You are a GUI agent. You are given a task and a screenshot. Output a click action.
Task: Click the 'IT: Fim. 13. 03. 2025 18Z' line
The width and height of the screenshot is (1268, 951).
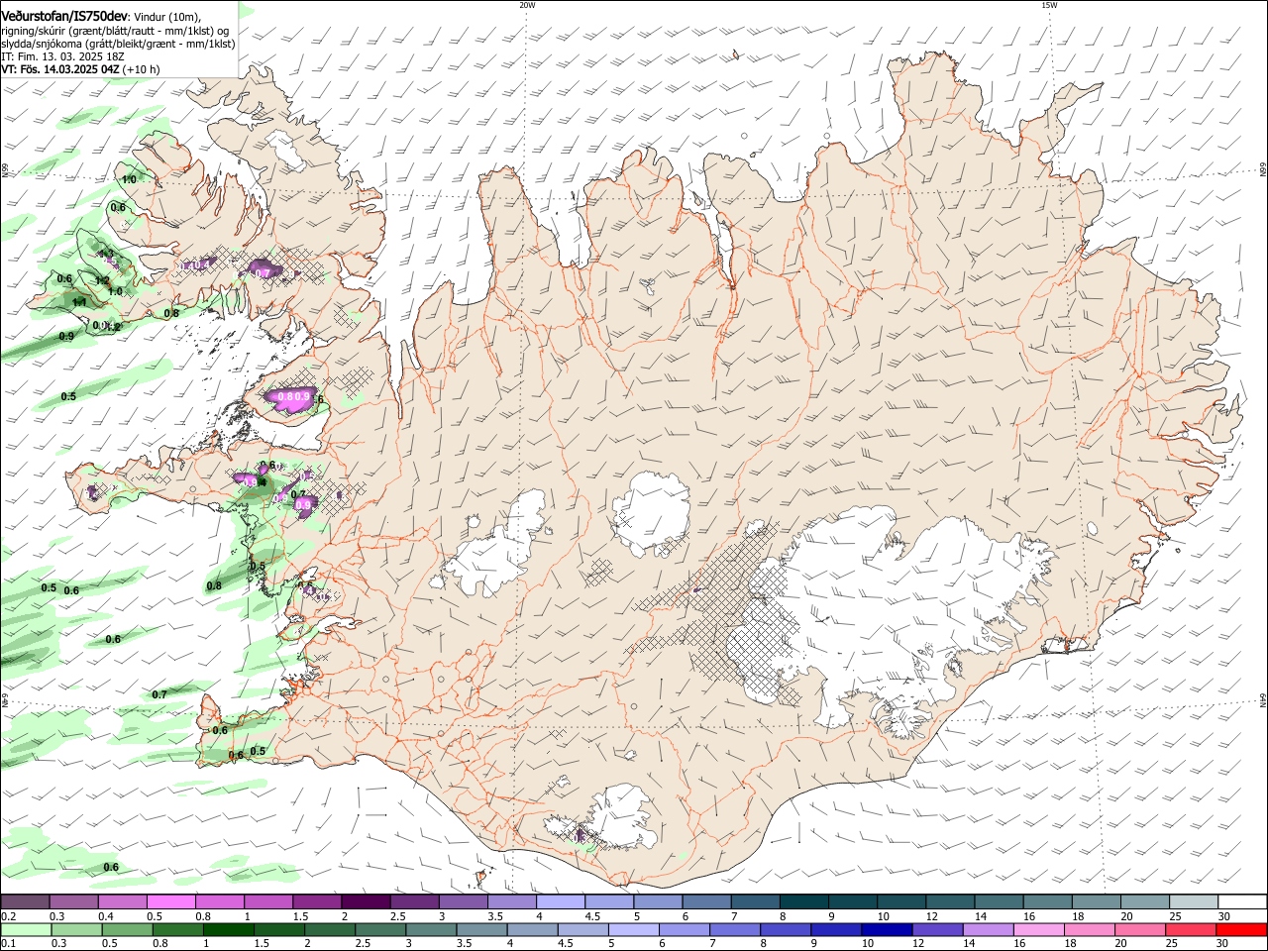point(61,56)
